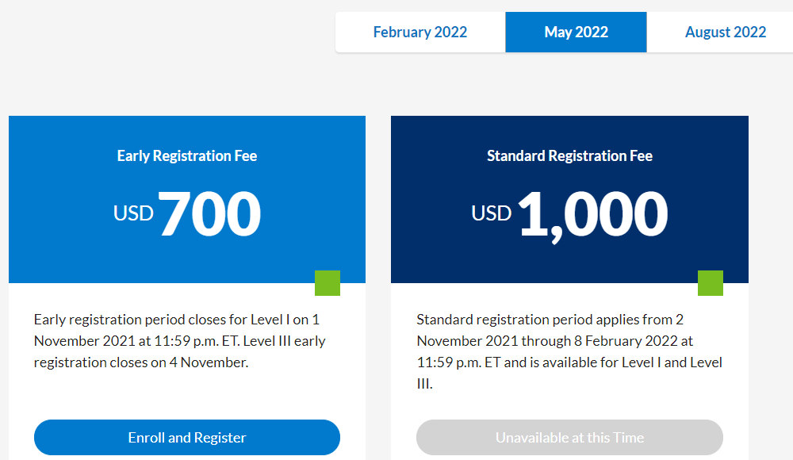Click the USD label beside 1,000
793x460 pixels.
pos(492,213)
